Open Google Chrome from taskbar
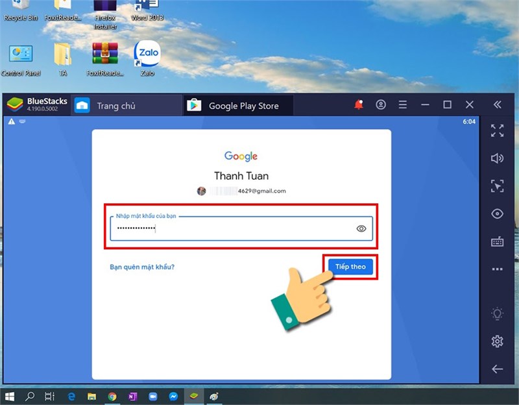 coord(112,397)
